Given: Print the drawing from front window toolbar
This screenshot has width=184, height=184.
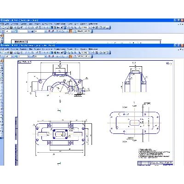Looking at the screenshot, I should tap(15, 52).
